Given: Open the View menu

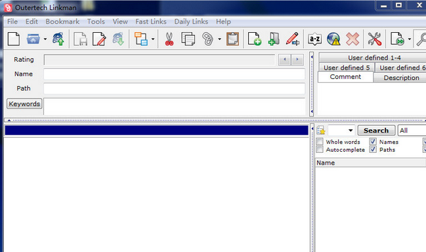Looking at the screenshot, I should (x=120, y=22).
